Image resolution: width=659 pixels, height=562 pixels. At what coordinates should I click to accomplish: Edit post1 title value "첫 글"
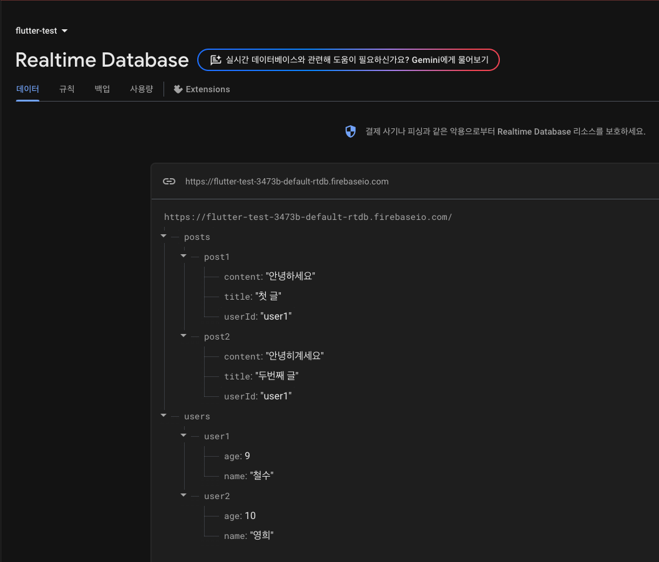pyautogui.click(x=268, y=297)
